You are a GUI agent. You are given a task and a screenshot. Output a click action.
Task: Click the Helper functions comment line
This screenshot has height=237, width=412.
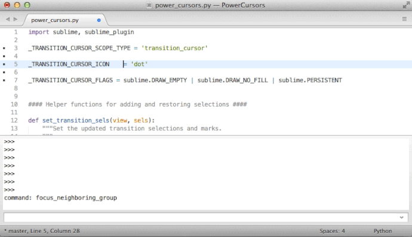[x=137, y=104]
